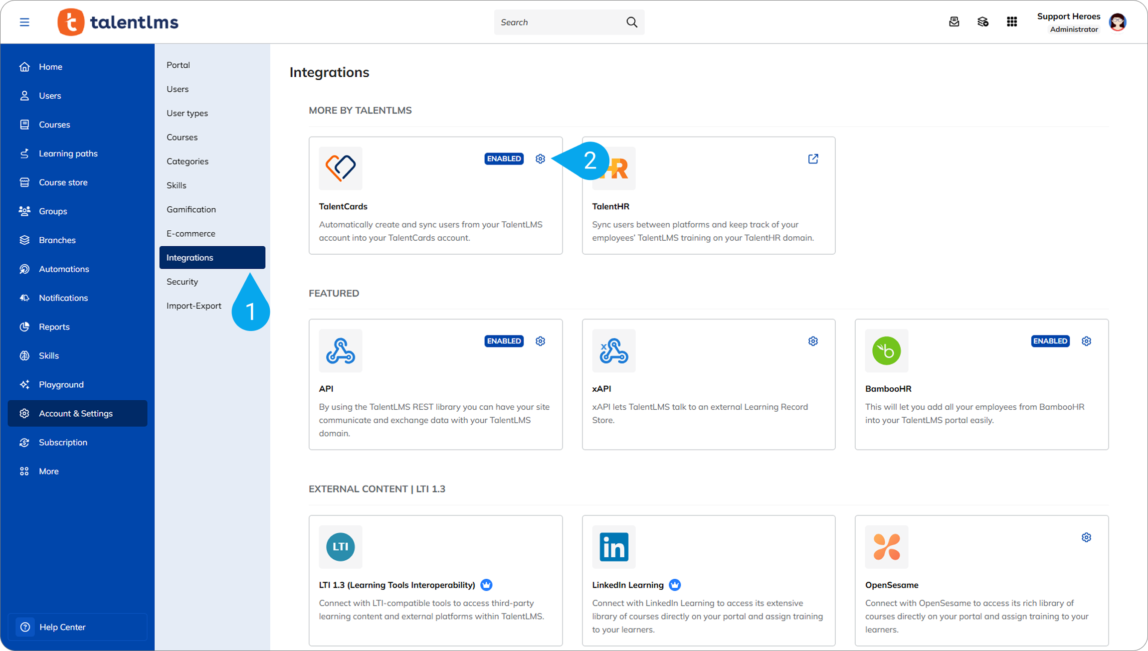Viewport: 1148px width, 651px height.
Task: Click the LTI logo icon
Action: point(341,547)
